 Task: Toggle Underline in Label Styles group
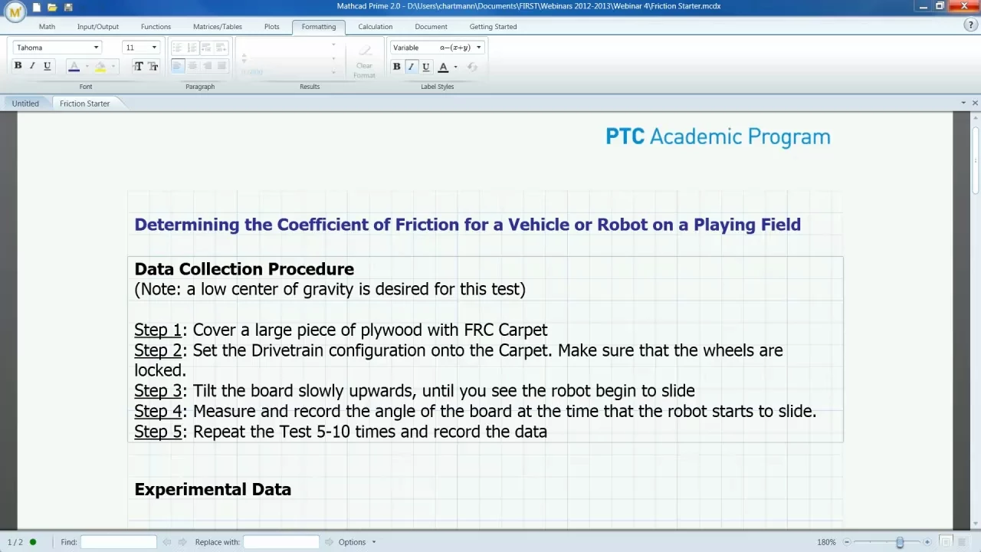425,67
